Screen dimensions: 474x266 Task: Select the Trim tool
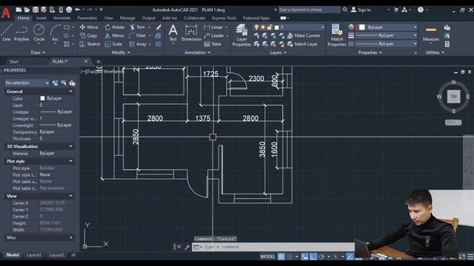pos(138,27)
